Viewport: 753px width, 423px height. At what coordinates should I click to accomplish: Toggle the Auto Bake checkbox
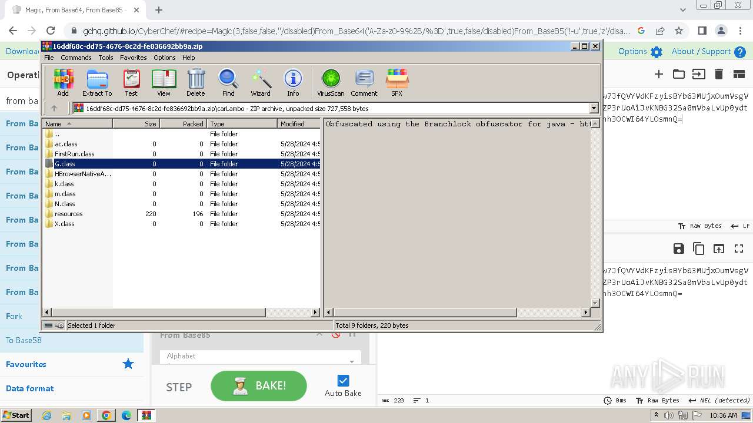pos(343,381)
